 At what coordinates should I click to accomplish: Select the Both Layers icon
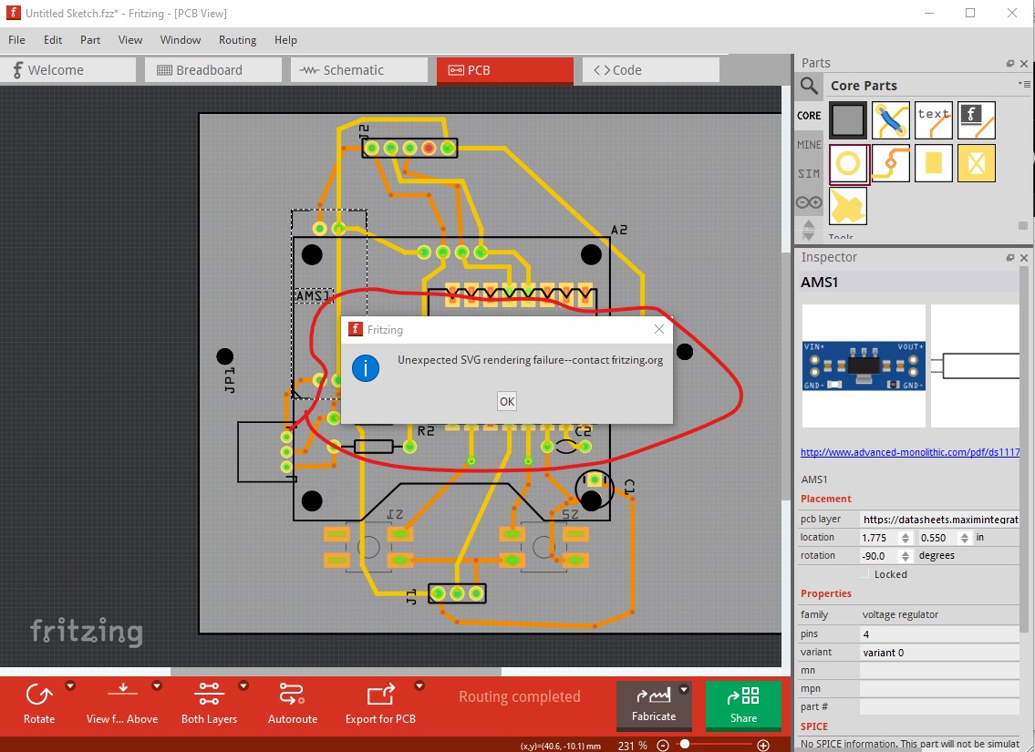point(209,694)
